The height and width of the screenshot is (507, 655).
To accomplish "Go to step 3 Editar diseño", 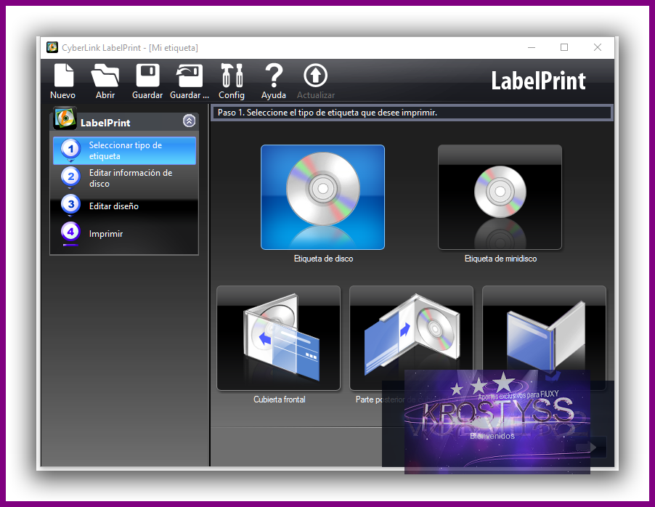I will (124, 206).
